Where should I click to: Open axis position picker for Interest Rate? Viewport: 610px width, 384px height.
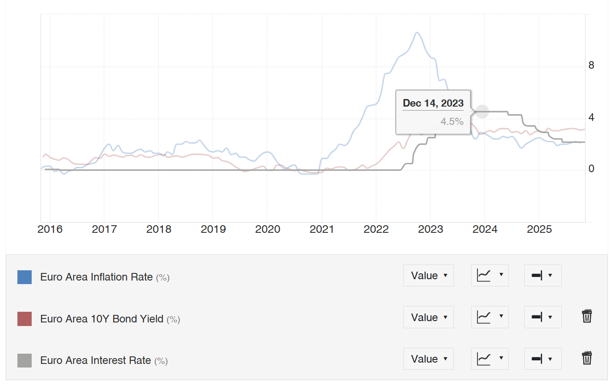click(543, 359)
